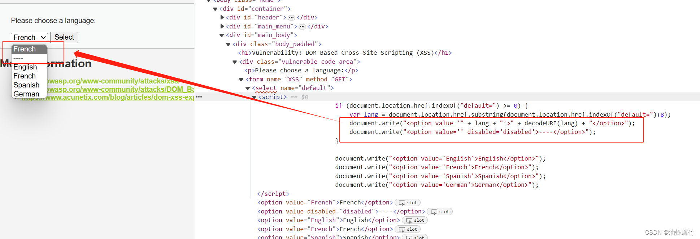700x239 pixels.
Task: Collapse the vulnerable_code_area div node
Action: [x=235, y=62]
